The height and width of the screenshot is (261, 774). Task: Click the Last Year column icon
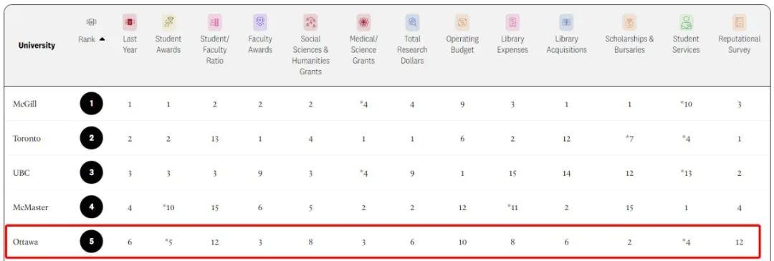[x=130, y=22]
